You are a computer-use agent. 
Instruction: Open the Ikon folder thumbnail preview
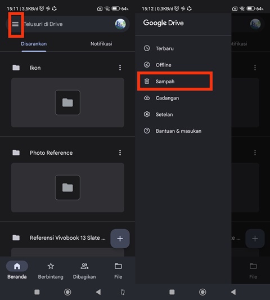pyautogui.click(x=67, y=102)
